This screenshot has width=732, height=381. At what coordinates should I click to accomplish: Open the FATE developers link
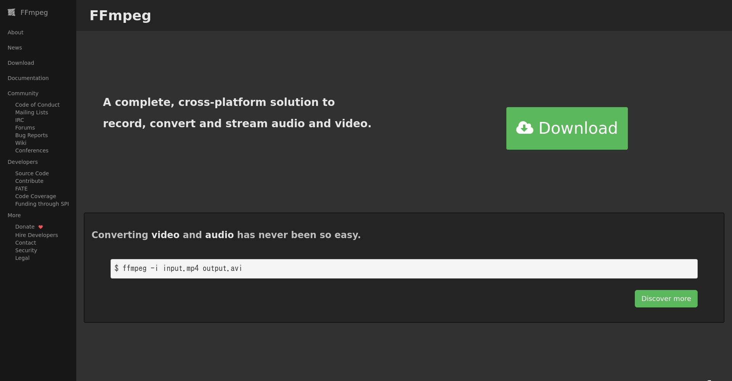tap(21, 189)
